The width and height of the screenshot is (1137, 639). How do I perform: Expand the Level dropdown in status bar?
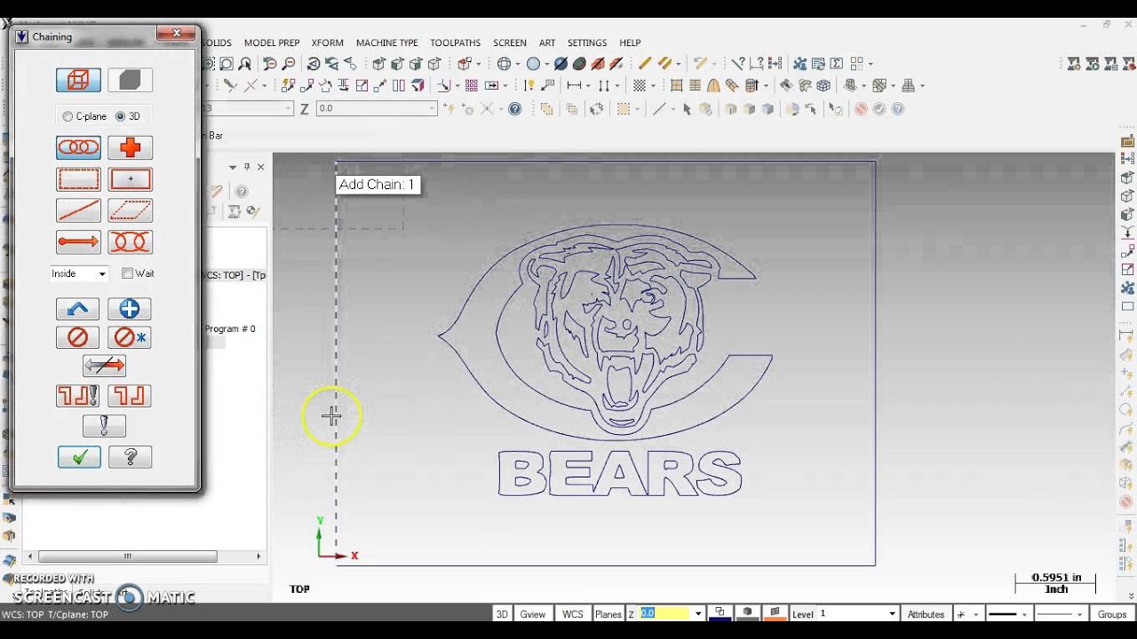pyautogui.click(x=892, y=614)
